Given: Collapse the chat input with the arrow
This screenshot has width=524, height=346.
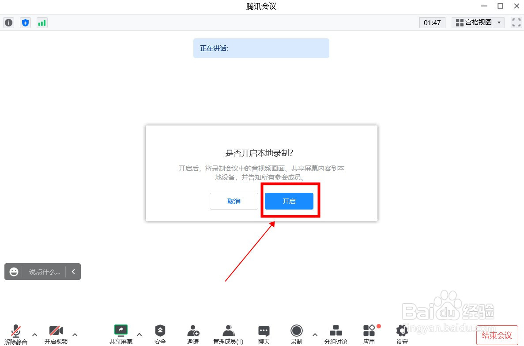Looking at the screenshot, I should 74,272.
